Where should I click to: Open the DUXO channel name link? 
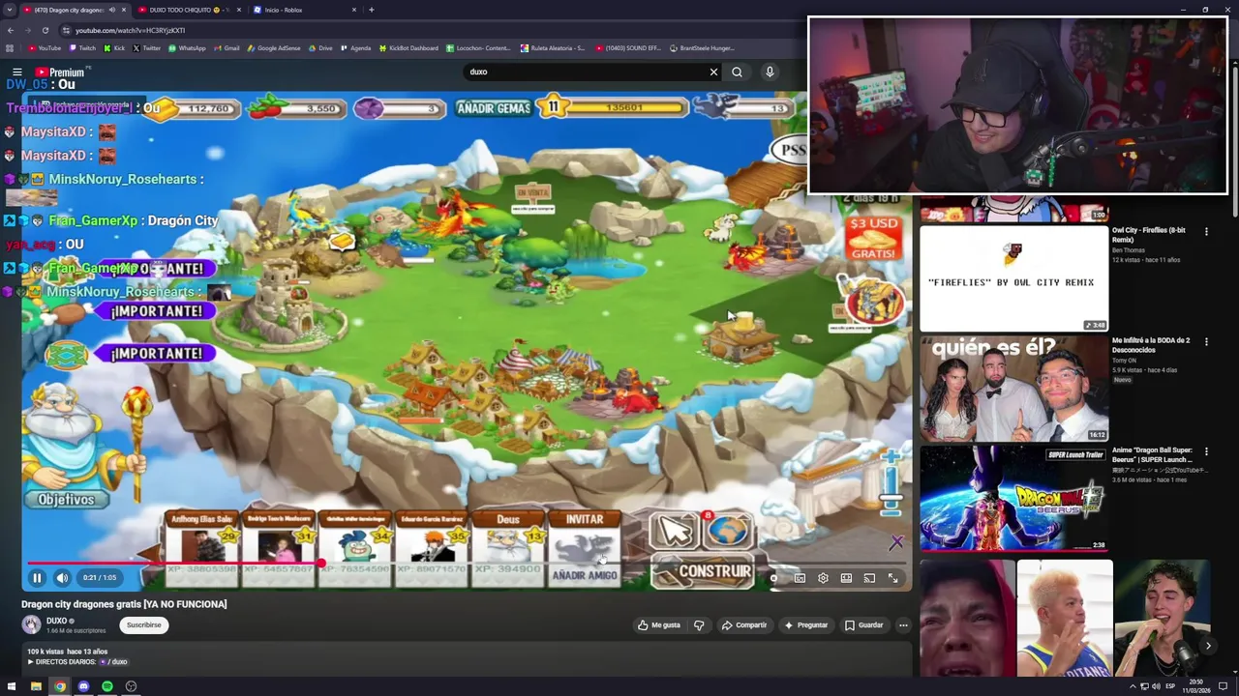point(57,621)
